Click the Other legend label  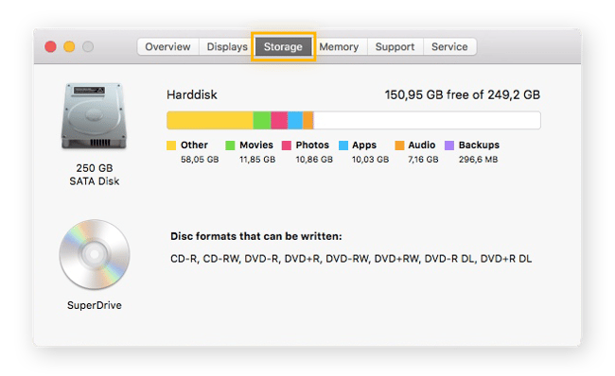(x=194, y=145)
